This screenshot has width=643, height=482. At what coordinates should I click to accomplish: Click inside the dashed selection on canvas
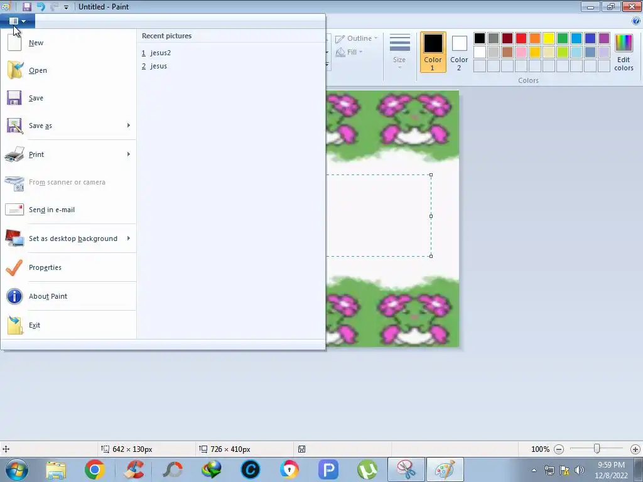point(379,216)
